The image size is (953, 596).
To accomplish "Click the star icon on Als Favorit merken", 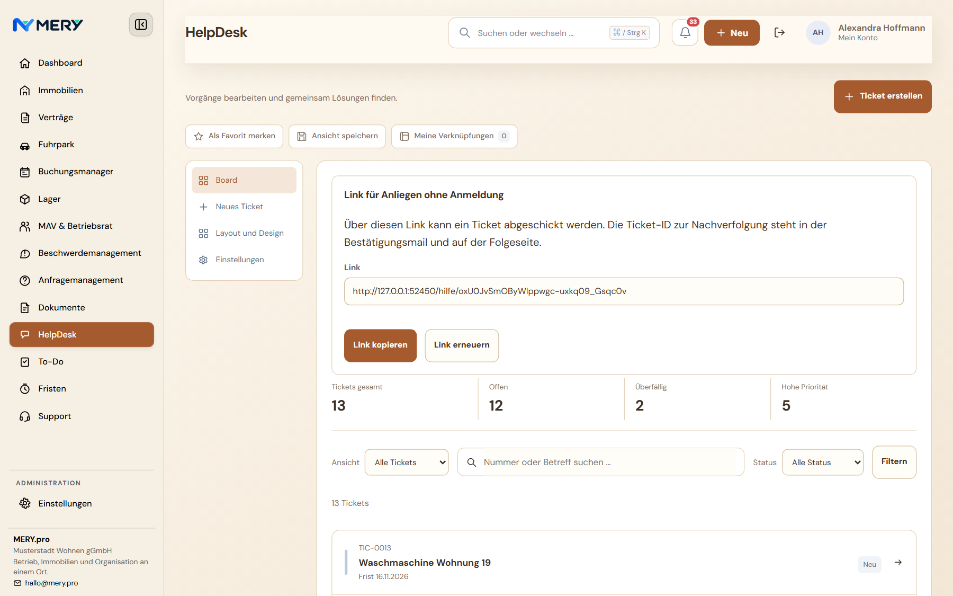I will pos(199,137).
